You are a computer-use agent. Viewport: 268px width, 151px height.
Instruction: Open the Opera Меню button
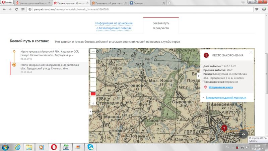click(x=7, y=2)
